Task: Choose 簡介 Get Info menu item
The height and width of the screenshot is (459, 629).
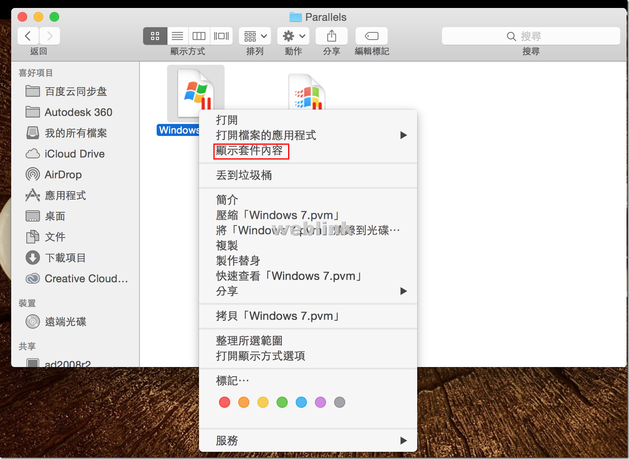Action: pos(308,200)
